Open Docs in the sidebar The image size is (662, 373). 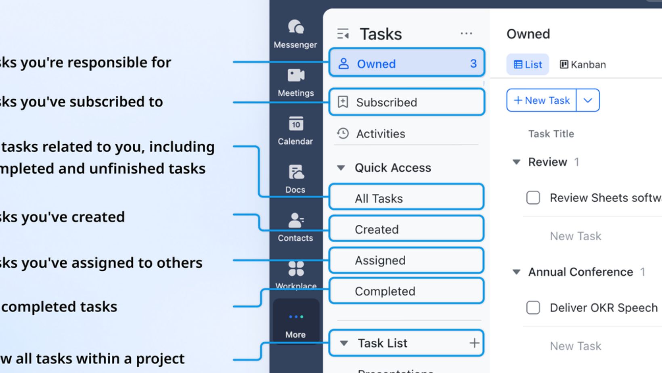pos(295,172)
